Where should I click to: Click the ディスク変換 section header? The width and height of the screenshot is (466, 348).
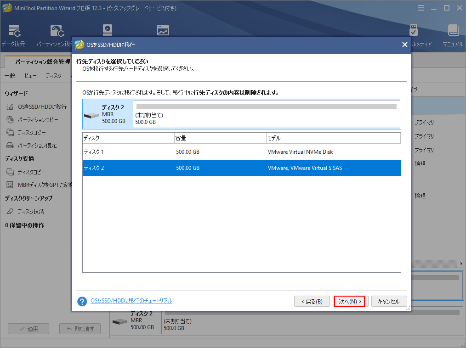pyautogui.click(x=19, y=158)
